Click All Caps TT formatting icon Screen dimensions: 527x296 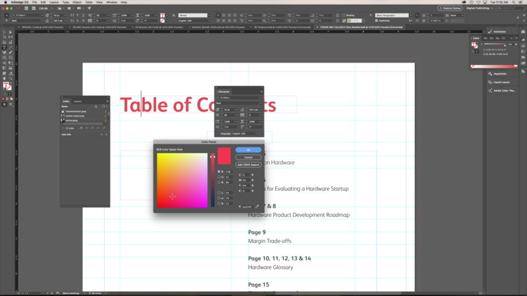click(x=72, y=15)
